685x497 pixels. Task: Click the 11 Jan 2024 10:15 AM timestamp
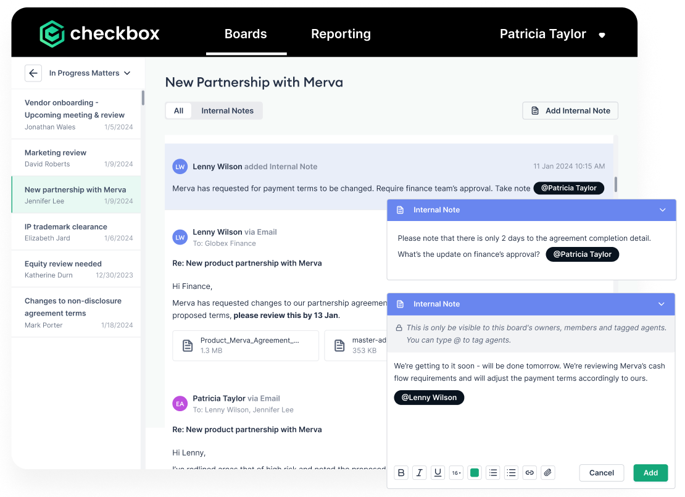(x=569, y=166)
